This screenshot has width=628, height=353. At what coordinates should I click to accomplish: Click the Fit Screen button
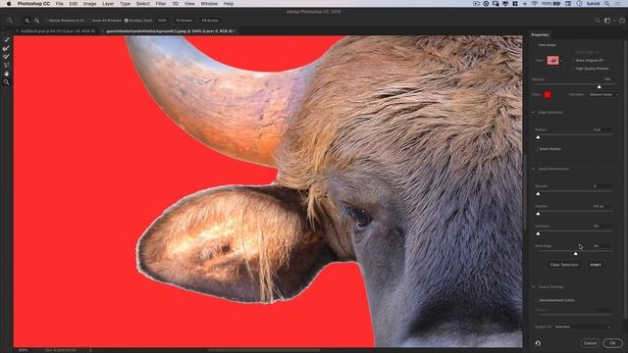(183, 21)
